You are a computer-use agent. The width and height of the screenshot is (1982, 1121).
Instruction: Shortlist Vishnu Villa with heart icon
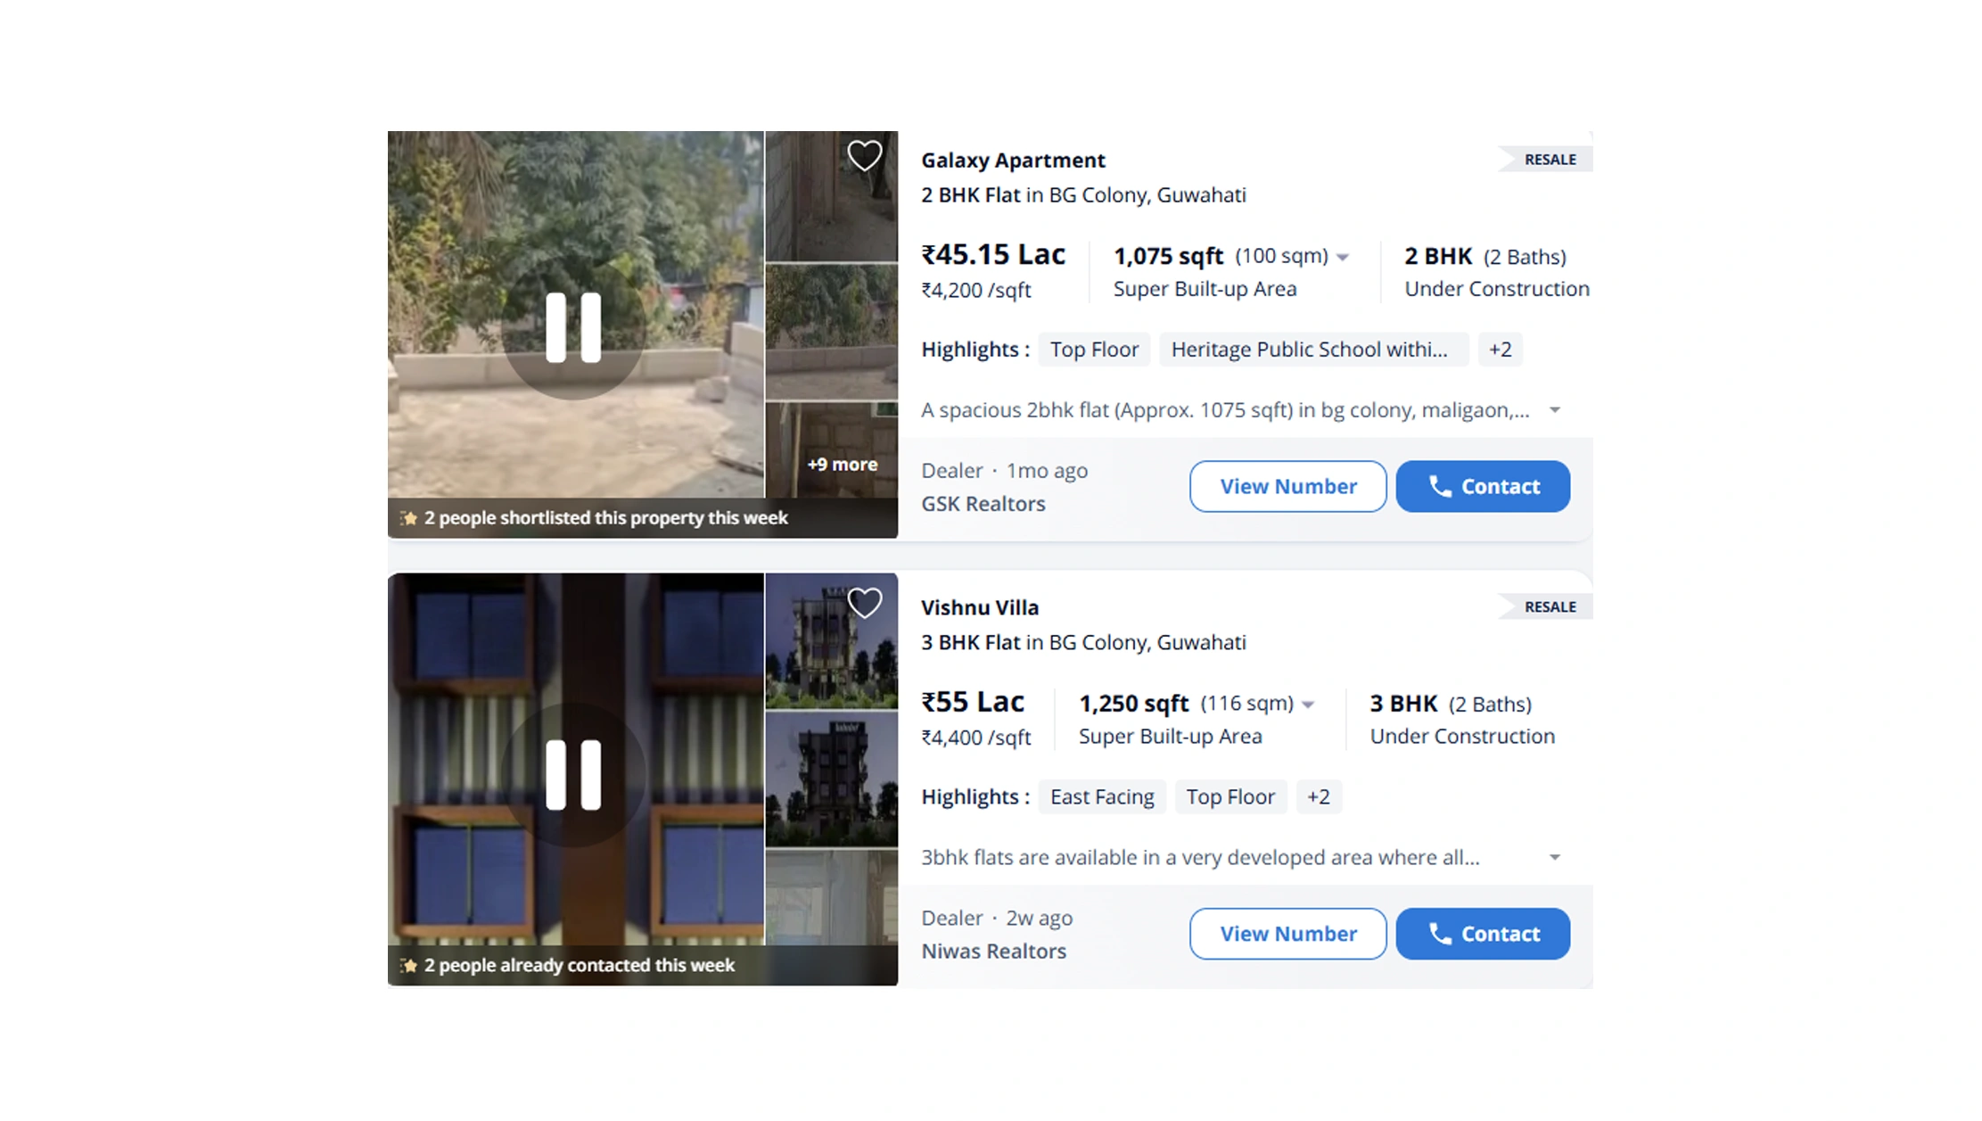[864, 603]
